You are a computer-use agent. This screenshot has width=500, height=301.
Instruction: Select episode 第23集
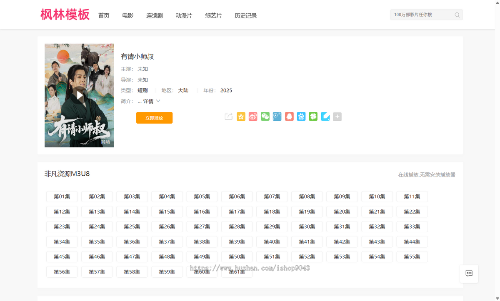[62, 226]
